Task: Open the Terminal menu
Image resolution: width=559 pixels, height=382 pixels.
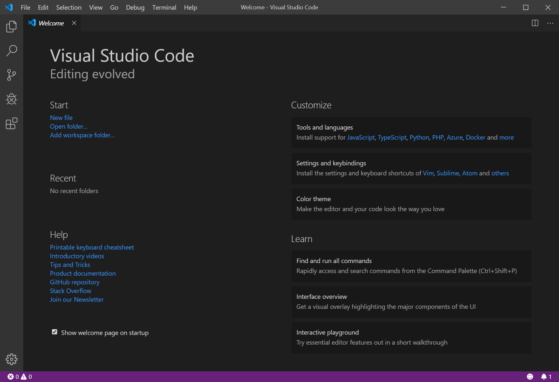Action: click(164, 7)
